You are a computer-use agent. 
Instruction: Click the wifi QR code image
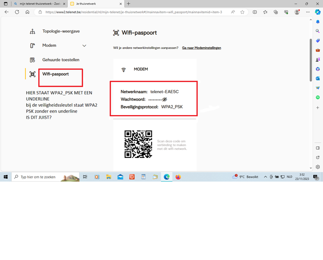pyautogui.click(x=138, y=144)
